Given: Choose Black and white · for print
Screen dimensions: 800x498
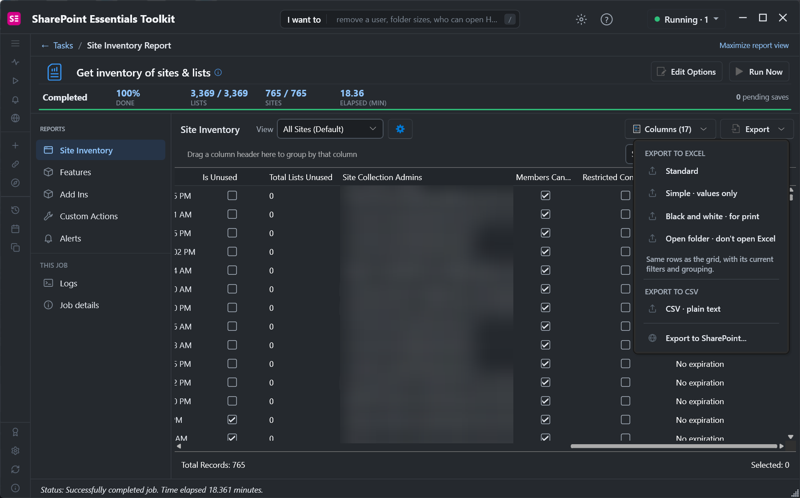Looking at the screenshot, I should click(711, 217).
